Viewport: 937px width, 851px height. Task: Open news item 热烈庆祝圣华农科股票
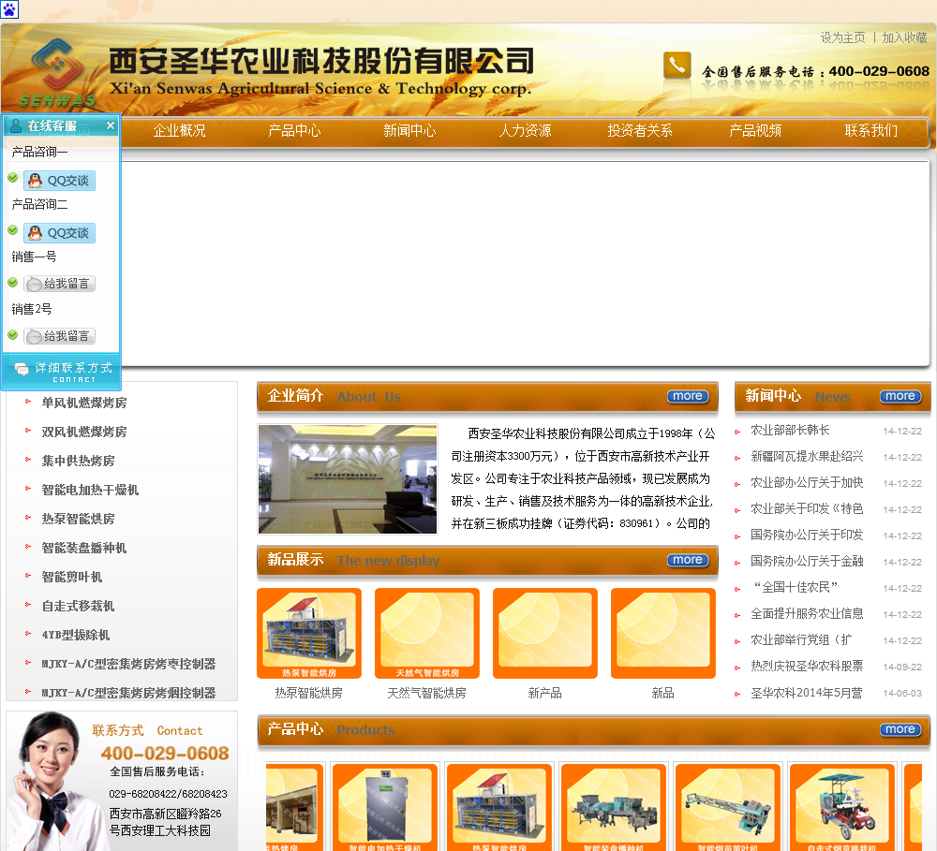pos(807,667)
